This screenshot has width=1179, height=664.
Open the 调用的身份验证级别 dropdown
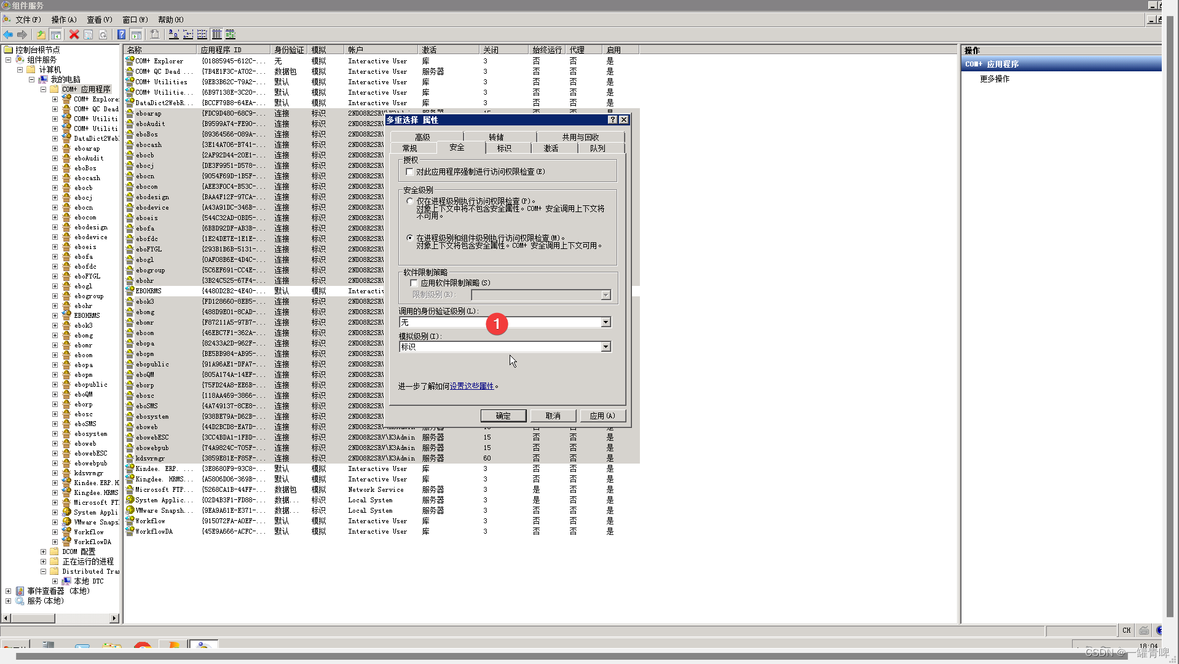(x=606, y=322)
